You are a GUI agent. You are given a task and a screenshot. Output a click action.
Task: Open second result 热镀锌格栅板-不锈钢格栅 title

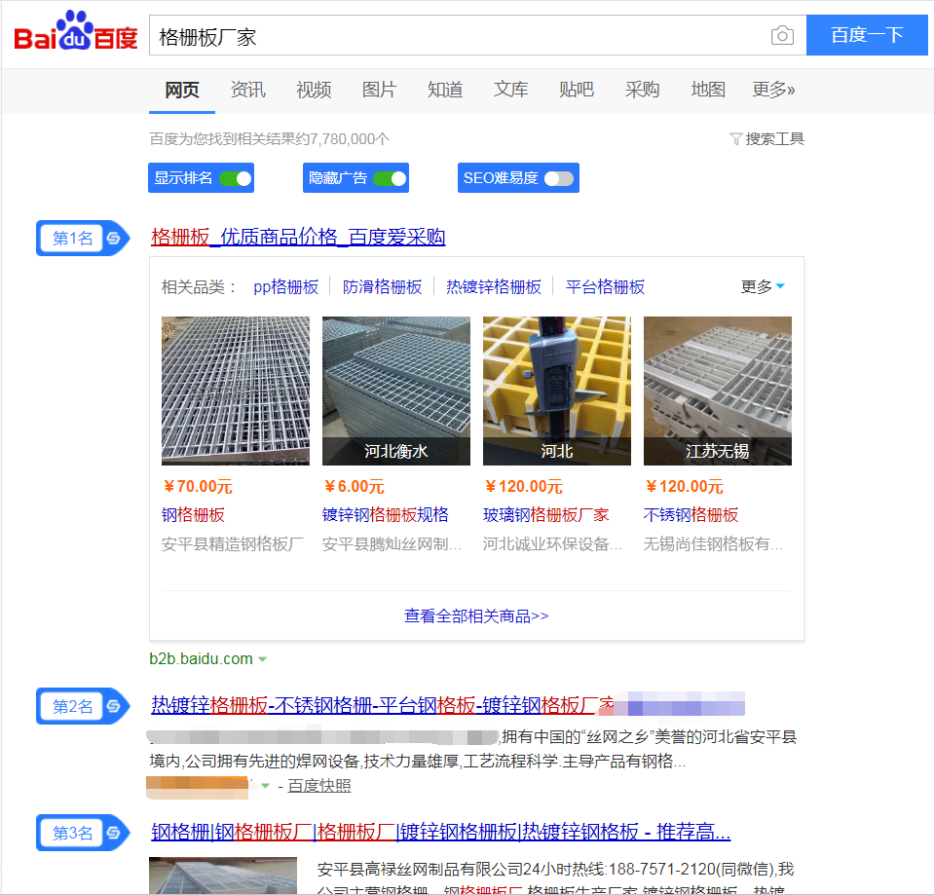tap(383, 705)
